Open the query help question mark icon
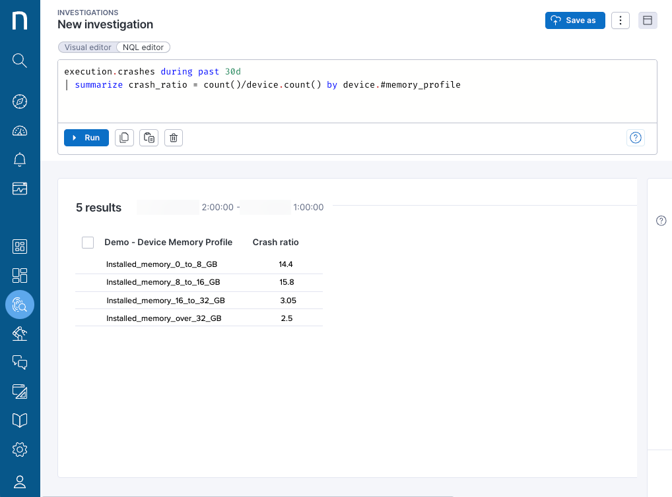672x497 pixels. point(635,138)
